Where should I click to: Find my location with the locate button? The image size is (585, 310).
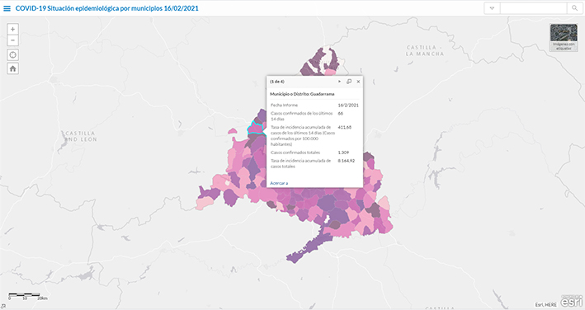tap(12, 54)
